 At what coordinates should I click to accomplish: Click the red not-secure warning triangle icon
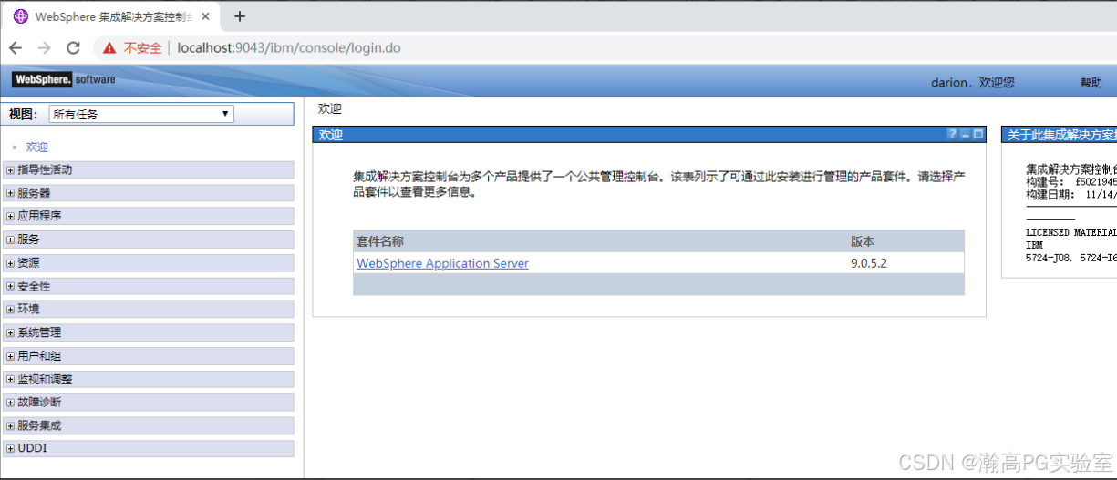tap(109, 48)
